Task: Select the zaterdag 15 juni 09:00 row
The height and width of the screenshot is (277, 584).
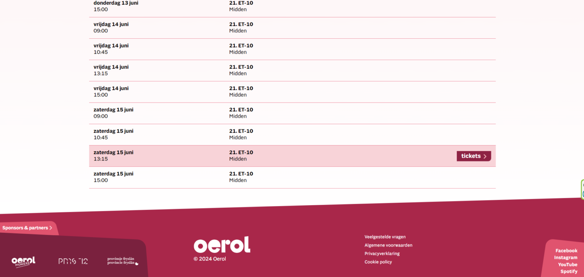Action: tap(292, 113)
